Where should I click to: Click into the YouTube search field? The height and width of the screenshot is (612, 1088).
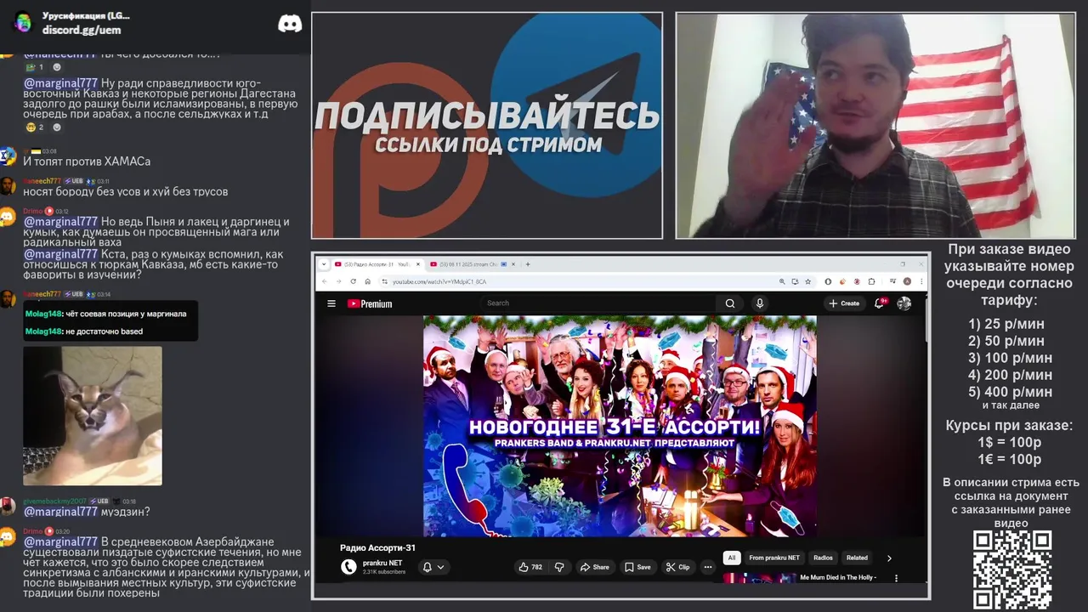point(599,303)
